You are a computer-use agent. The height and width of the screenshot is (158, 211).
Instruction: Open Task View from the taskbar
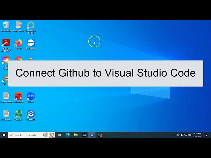tap(59, 135)
